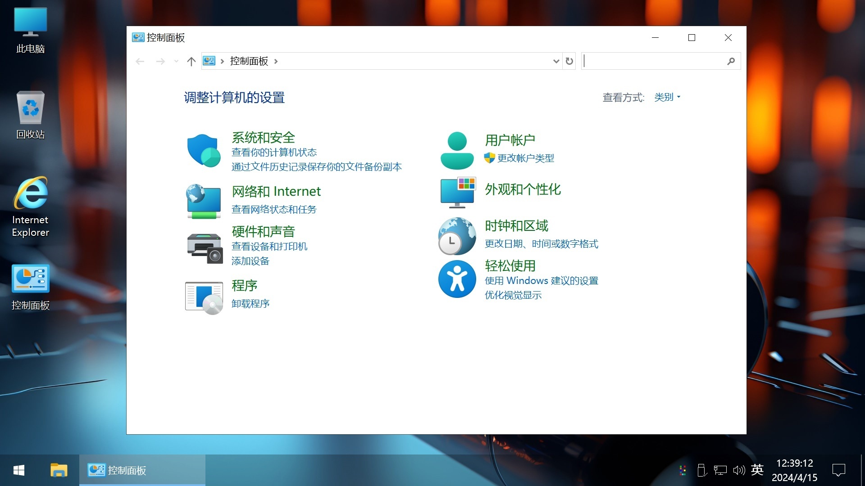This screenshot has width=865, height=486.
Task: Open 系统和安全 category icon
Action: 203,150
